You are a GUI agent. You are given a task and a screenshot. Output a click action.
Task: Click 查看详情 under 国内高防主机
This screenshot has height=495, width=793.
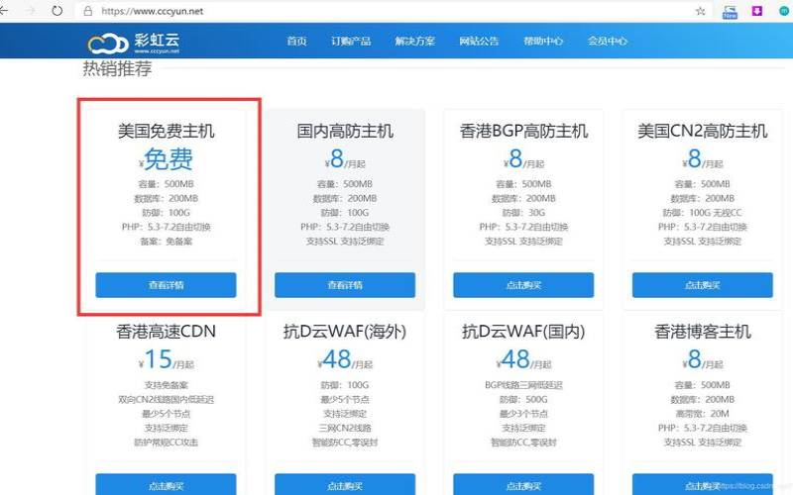[345, 285]
